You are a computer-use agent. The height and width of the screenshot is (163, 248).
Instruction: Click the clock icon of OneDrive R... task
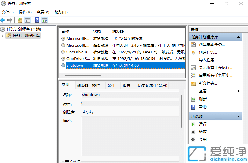63,52
